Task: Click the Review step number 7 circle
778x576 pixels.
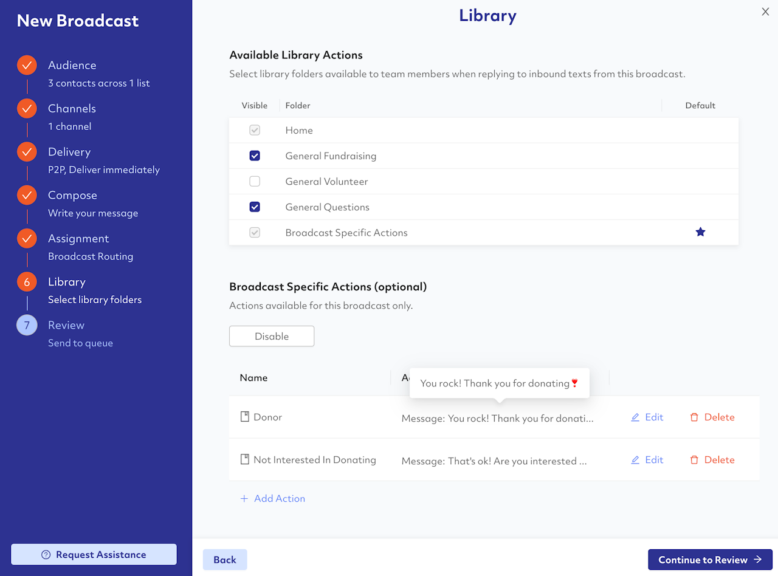Action: [x=27, y=325]
